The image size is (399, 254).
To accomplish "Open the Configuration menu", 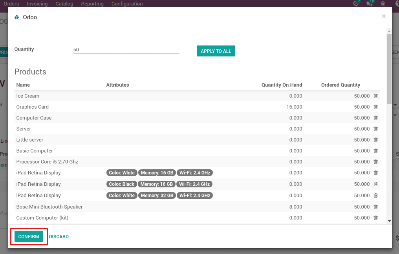I will tap(127, 4).
